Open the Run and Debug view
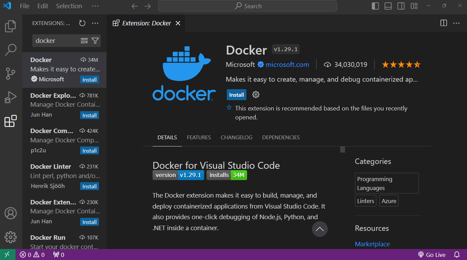The image size is (467, 260). point(10,97)
